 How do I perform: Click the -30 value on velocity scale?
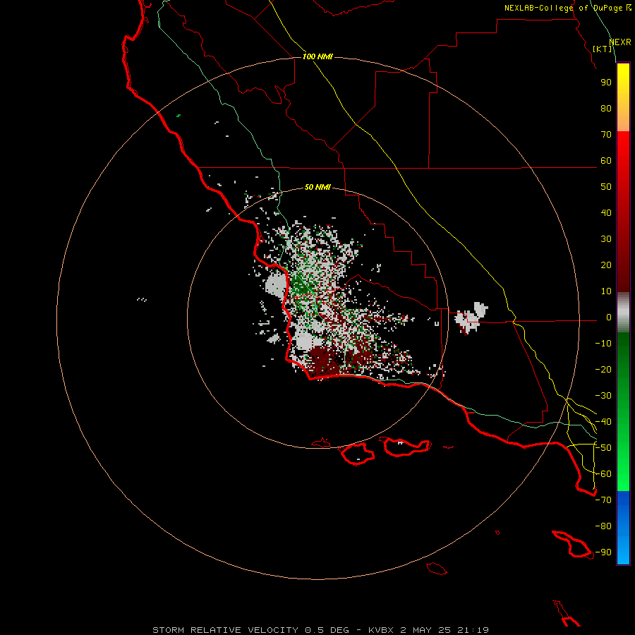click(x=603, y=396)
